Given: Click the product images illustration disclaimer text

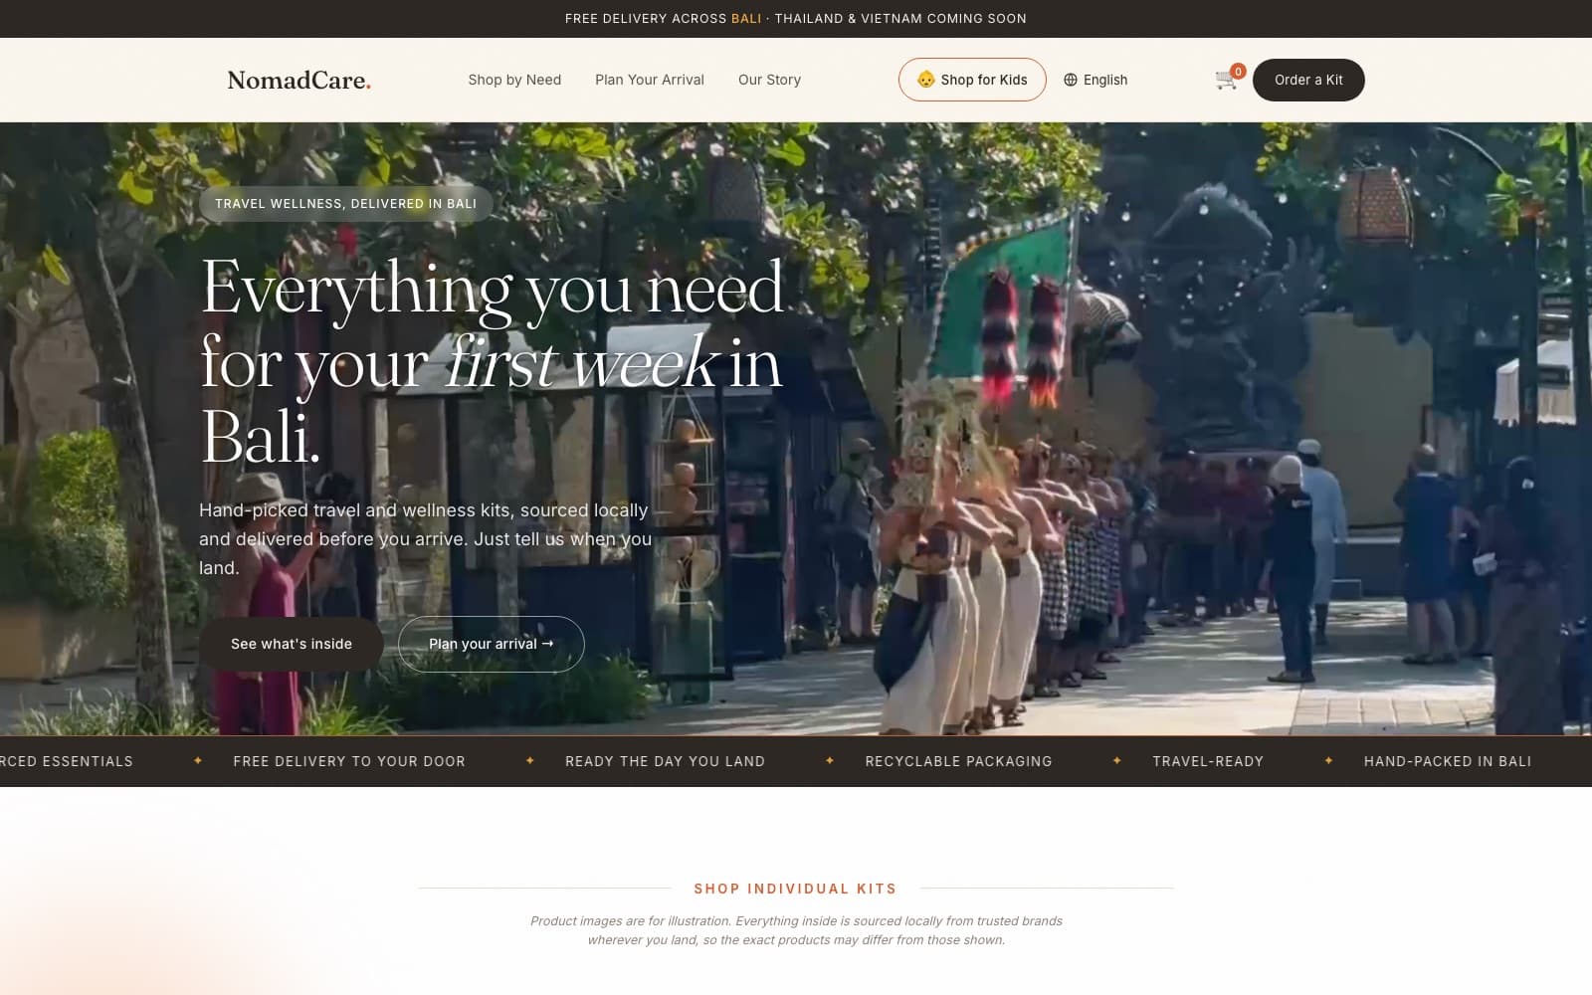Looking at the screenshot, I should pyautogui.click(x=796, y=930).
